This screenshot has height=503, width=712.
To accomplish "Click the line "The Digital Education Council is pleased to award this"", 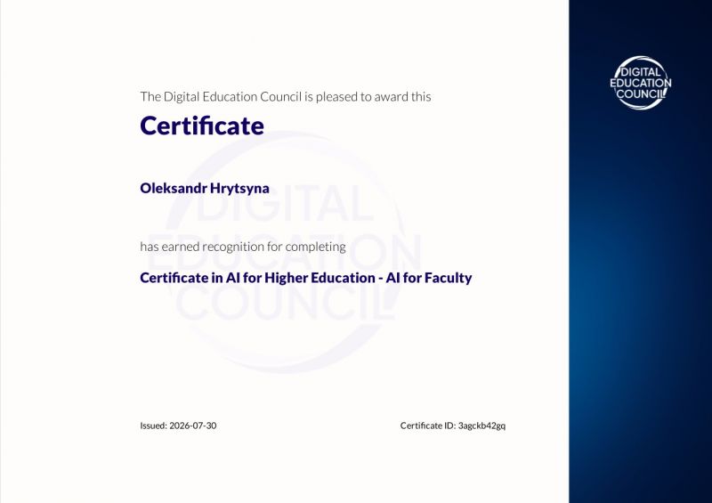I will pyautogui.click(x=285, y=96).
